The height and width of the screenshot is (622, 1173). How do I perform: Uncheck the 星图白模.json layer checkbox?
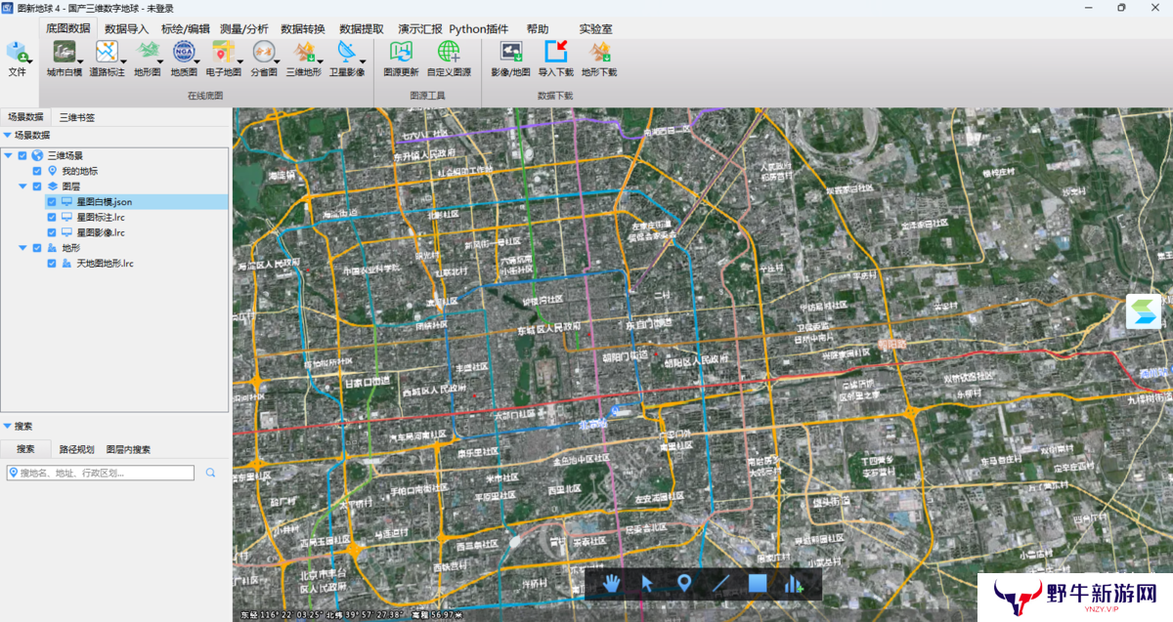52,202
